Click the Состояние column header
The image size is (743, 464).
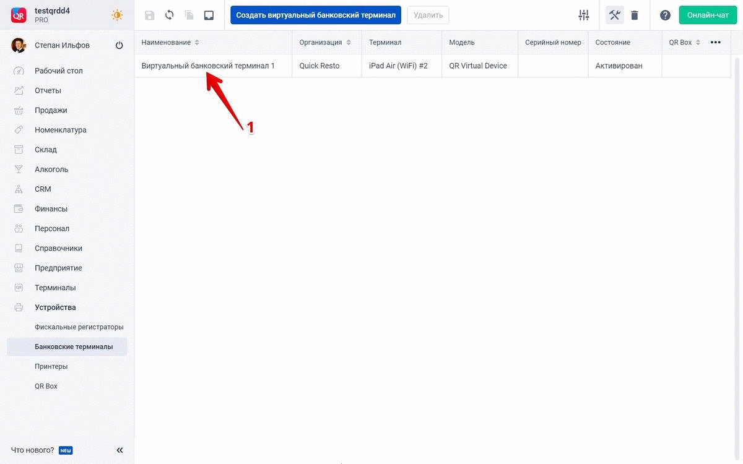(x=613, y=43)
